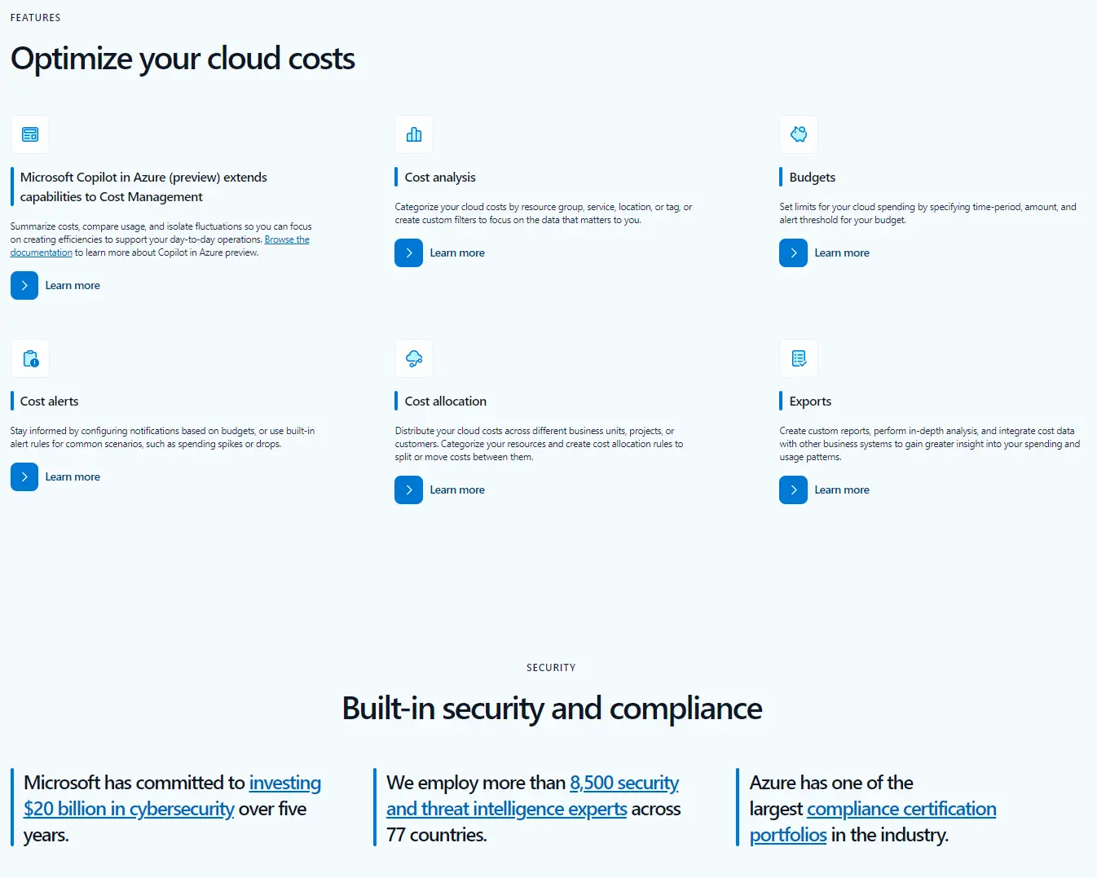Open Learn more for Cost analysis
The image size is (1097, 878).
click(457, 253)
